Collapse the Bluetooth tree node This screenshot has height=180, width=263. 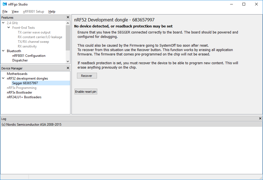(3, 51)
